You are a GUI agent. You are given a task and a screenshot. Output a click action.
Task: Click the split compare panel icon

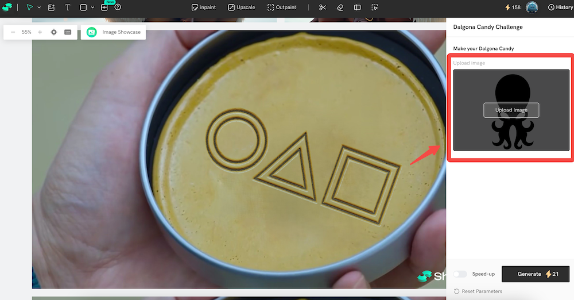coord(357,7)
